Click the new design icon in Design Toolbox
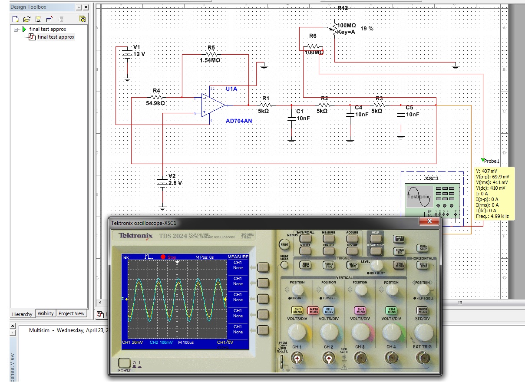Screen dimensions: 525x382 16,19
